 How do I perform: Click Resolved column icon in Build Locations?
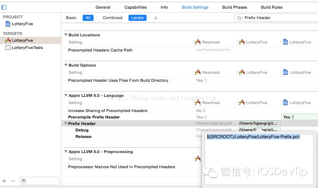point(198,42)
